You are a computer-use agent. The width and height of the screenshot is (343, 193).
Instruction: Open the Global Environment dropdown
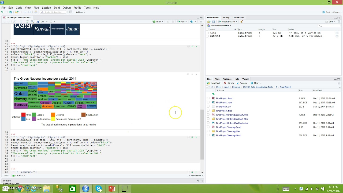click(x=219, y=26)
